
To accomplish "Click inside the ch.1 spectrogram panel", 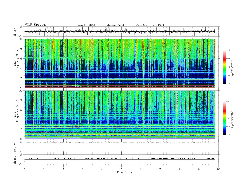I will [120, 63].
